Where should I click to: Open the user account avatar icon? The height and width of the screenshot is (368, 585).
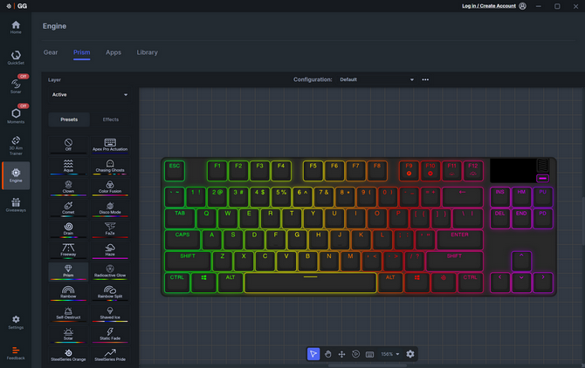523,6
